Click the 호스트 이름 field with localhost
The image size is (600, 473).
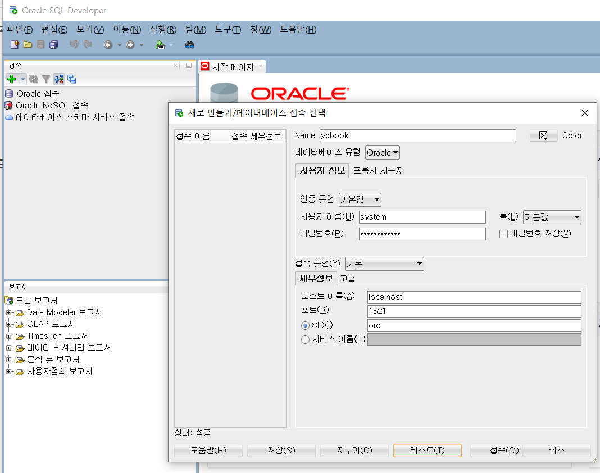[x=474, y=297]
